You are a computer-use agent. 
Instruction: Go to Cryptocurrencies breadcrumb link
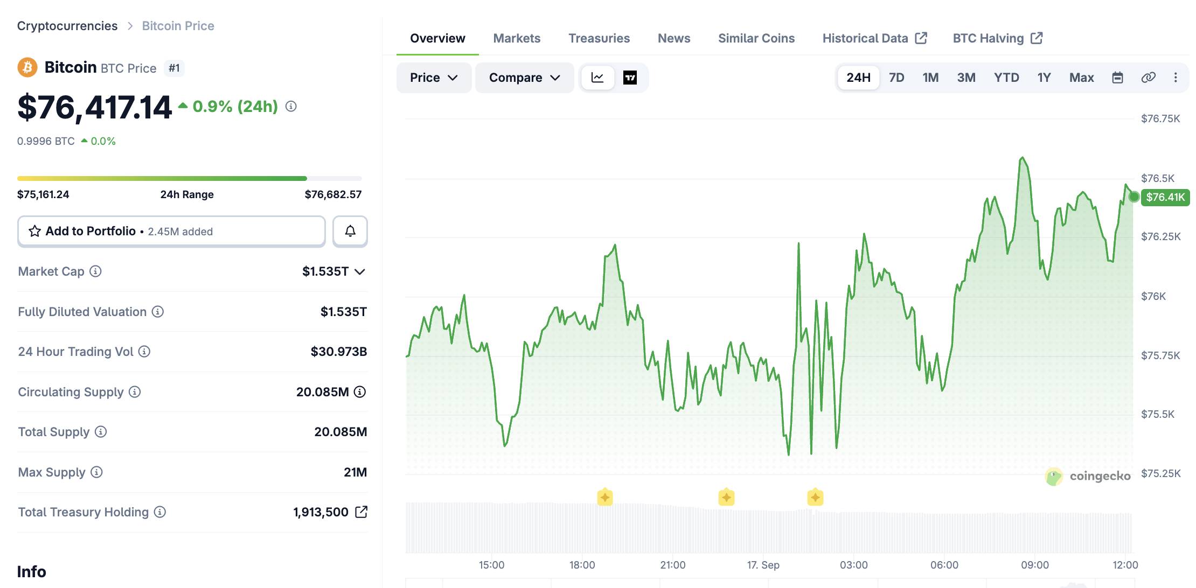[x=67, y=26]
